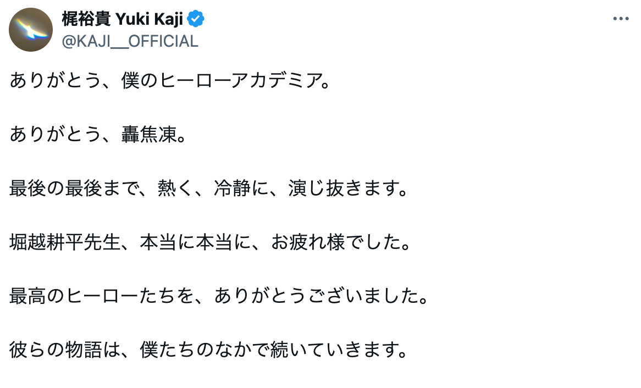Click the avatar showing a feather image

[31, 29]
